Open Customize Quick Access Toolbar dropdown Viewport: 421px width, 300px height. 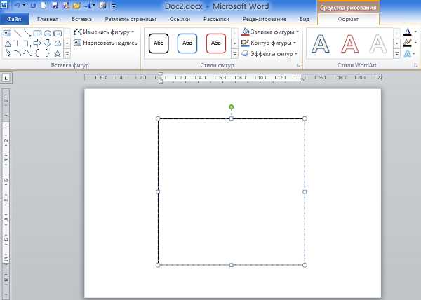(114, 6)
